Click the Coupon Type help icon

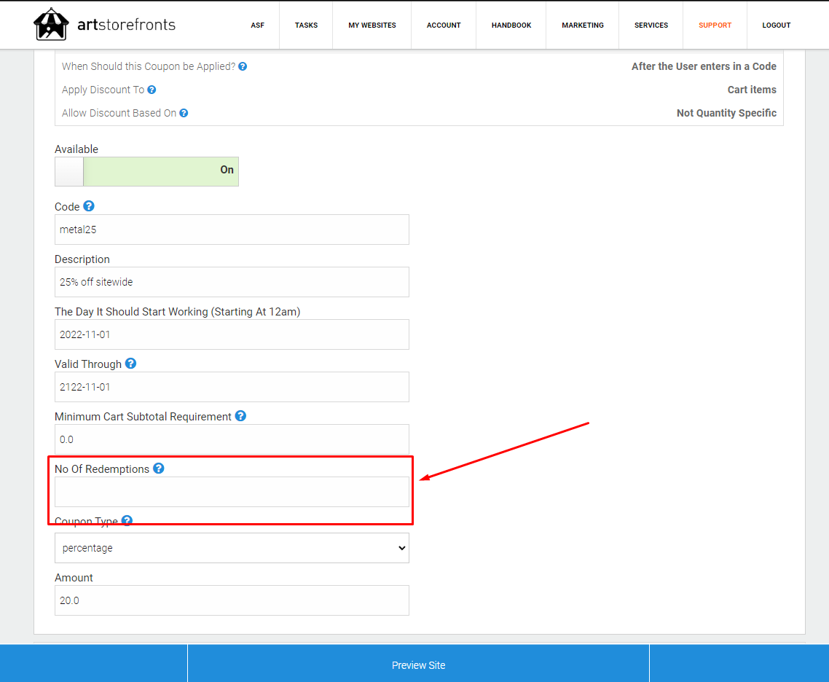[127, 520]
